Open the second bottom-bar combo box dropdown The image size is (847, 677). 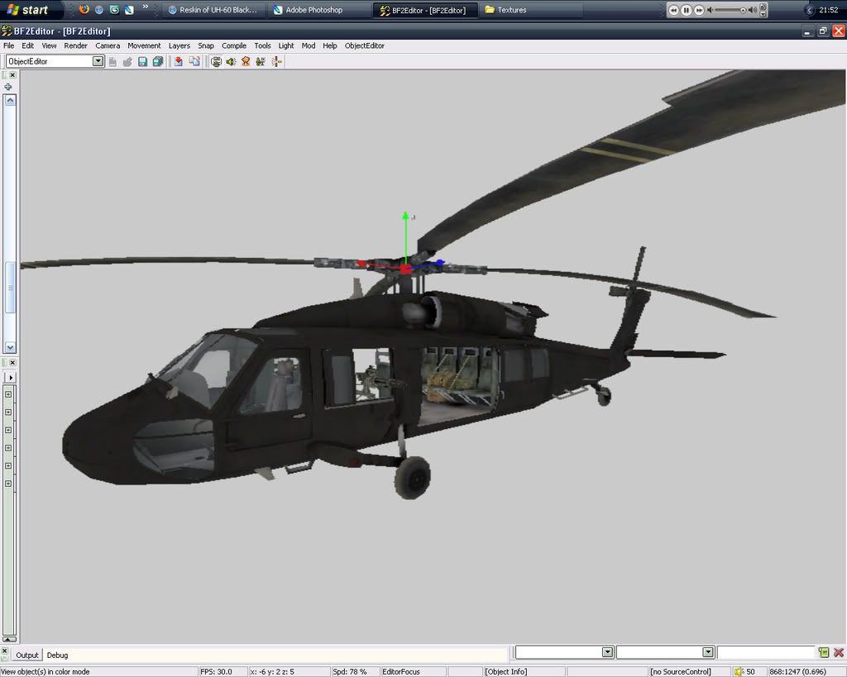coord(708,652)
